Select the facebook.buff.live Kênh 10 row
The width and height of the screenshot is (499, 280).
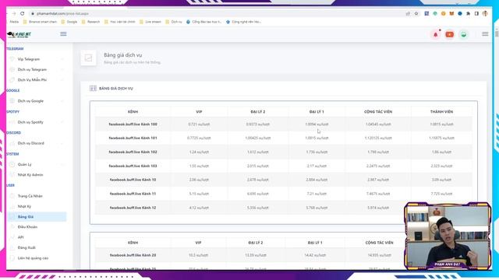click(284, 180)
